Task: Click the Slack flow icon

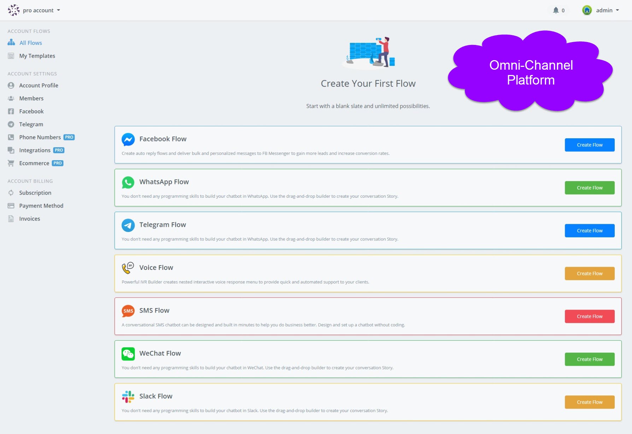Action: coord(128,397)
